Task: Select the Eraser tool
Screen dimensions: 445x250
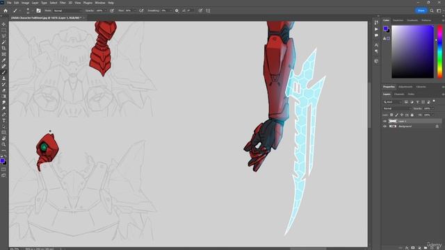Action: pyautogui.click(x=3, y=90)
